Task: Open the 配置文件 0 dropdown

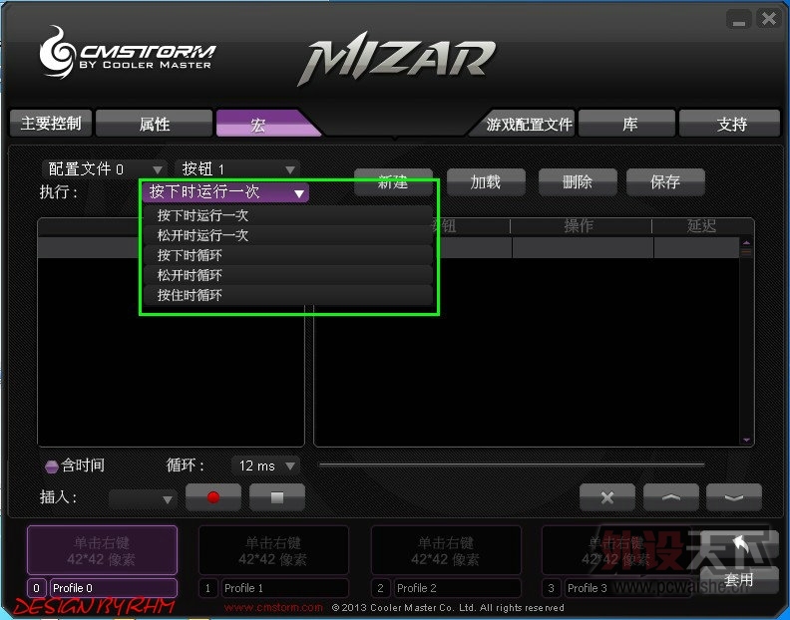Action: point(105,168)
